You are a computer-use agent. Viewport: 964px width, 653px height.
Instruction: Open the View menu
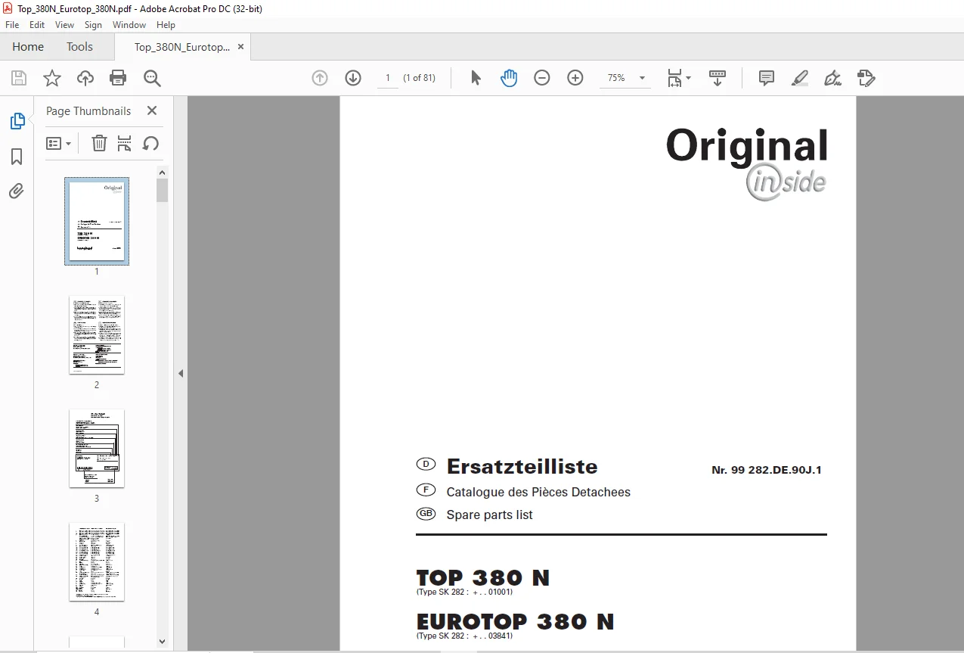pos(64,25)
